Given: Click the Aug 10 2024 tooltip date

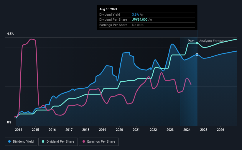Looking at the screenshot, I should (x=108, y=9).
